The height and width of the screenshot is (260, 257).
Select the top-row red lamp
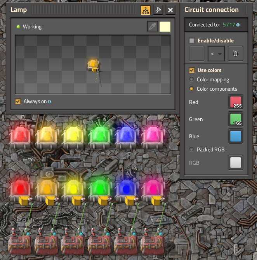(x=21, y=137)
